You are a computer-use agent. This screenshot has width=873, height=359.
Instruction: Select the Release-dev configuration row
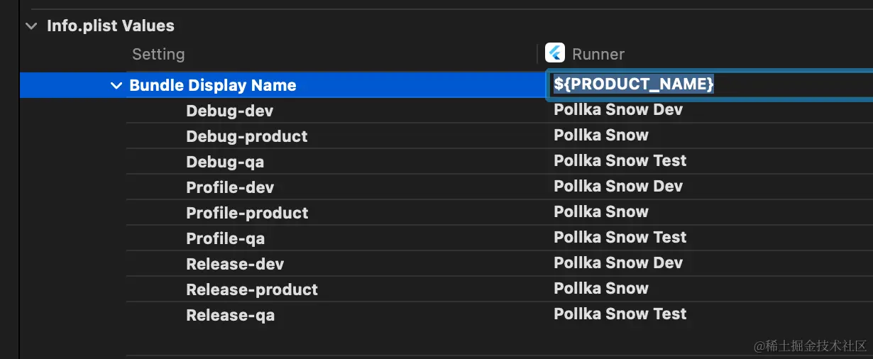point(234,265)
